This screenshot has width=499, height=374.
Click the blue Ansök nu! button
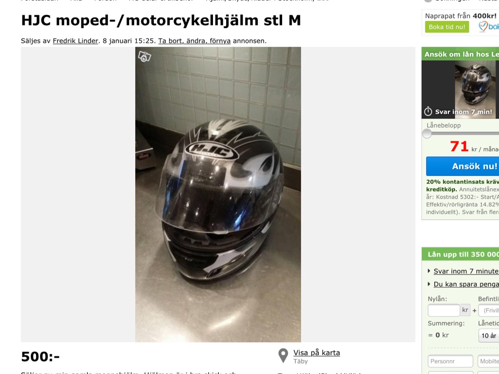coord(463,166)
